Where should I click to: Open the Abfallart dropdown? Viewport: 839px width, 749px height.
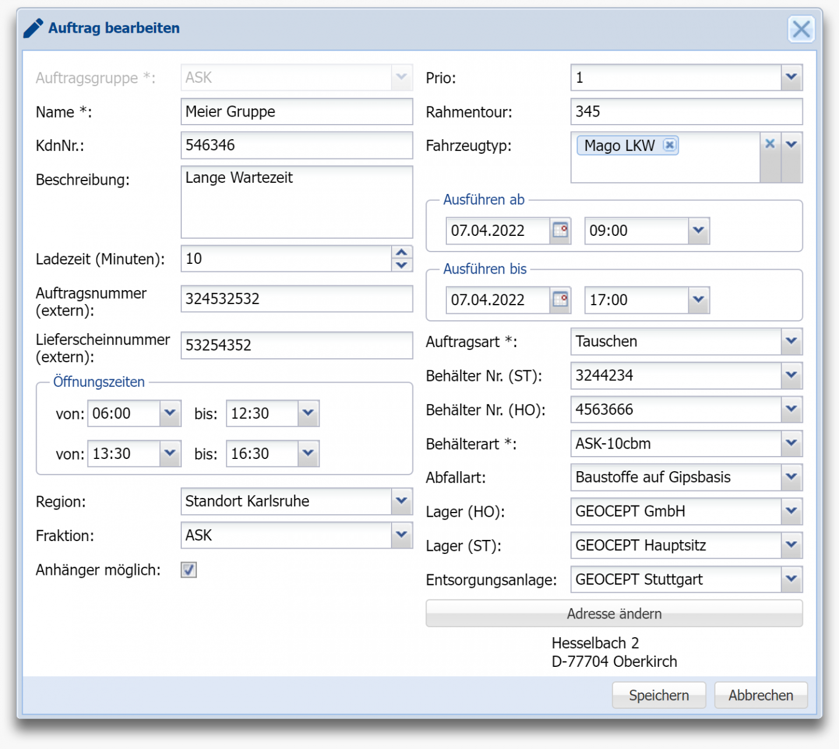pyautogui.click(x=791, y=477)
